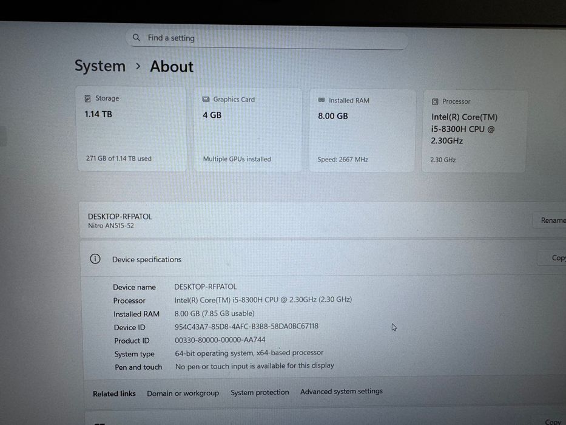Image resolution: width=566 pixels, height=425 pixels.
Task: Click the Processor chip icon
Action: pos(435,101)
